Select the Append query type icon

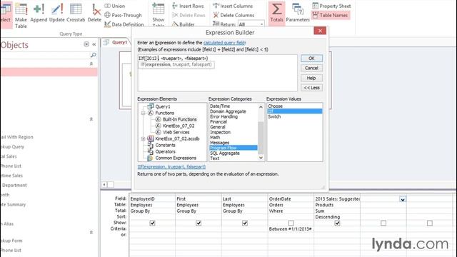(39, 13)
